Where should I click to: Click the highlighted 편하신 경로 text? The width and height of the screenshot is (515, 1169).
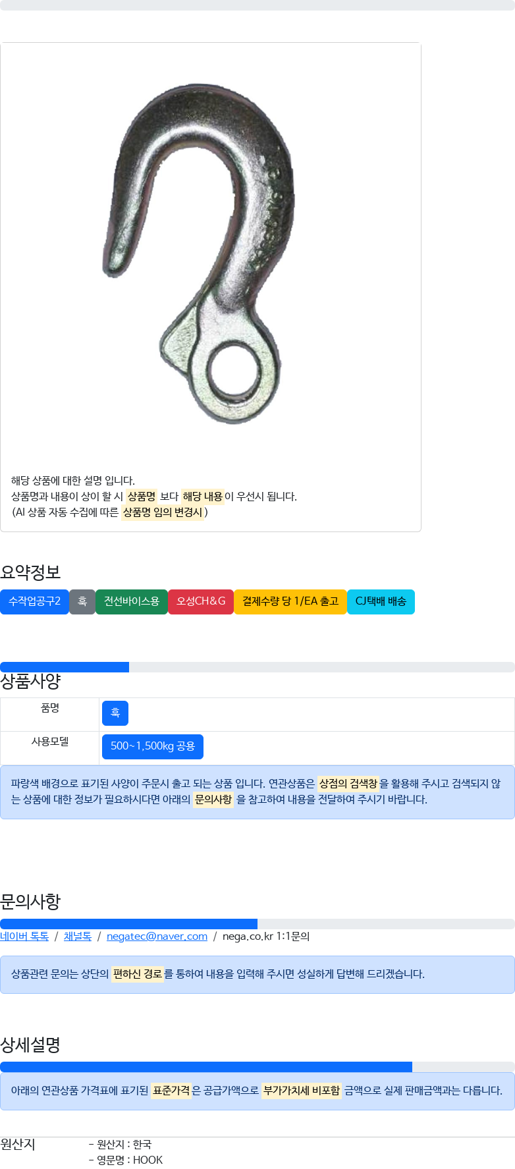click(x=137, y=974)
